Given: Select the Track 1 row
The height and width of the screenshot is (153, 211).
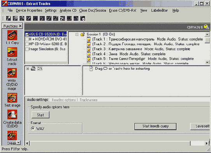Looking at the screenshot, I should coord(148,39).
